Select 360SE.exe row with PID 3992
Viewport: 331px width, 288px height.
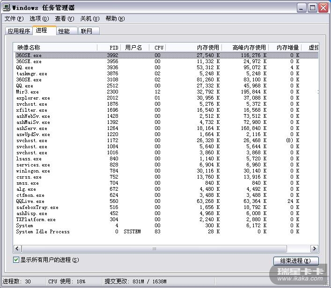(166, 55)
